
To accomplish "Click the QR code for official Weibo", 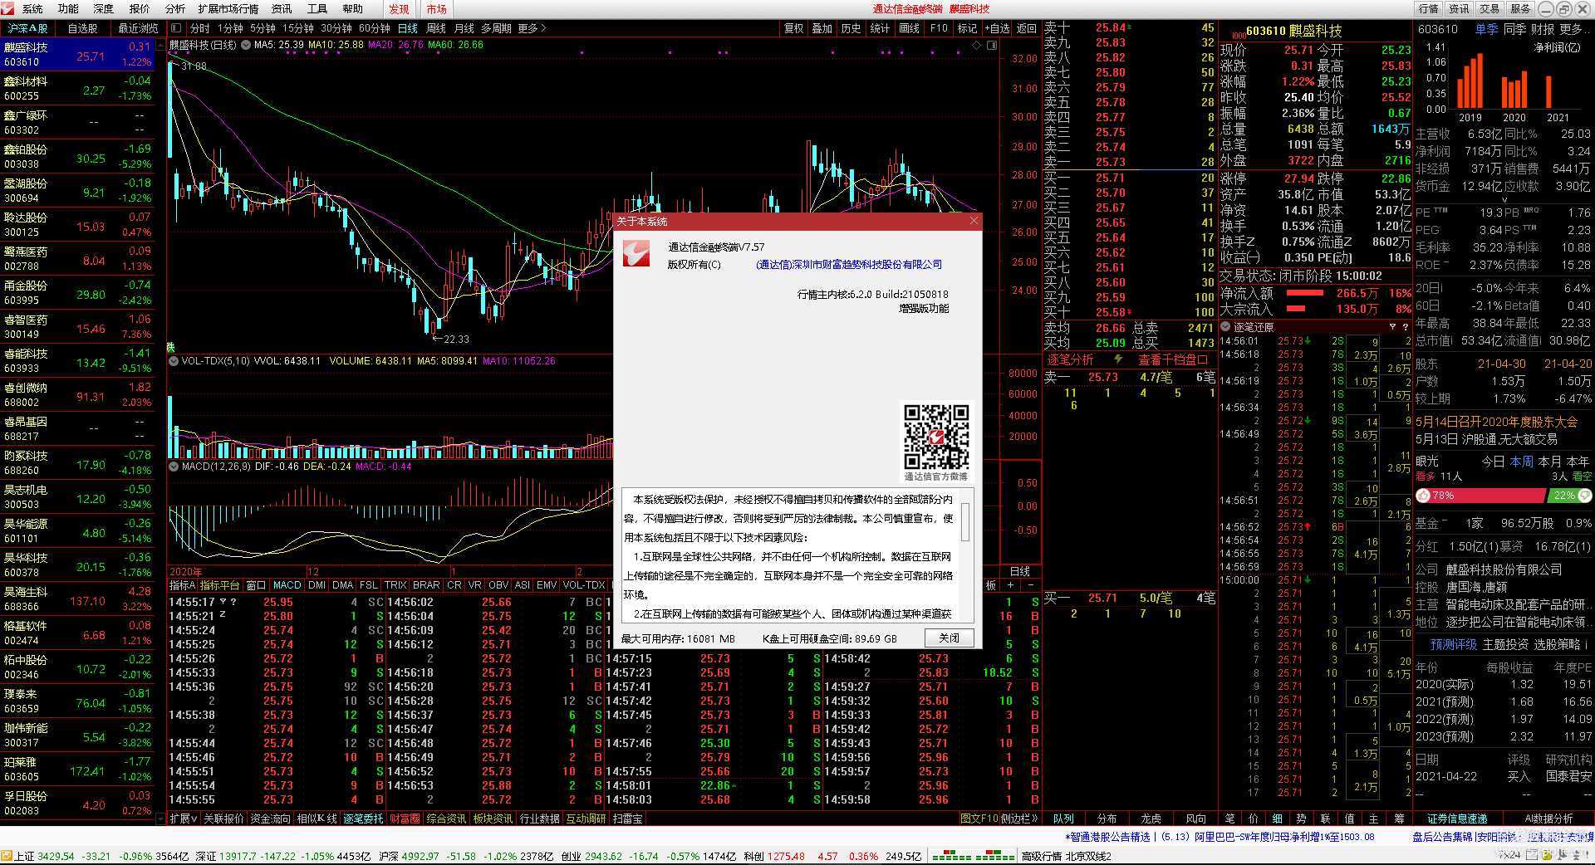I will click(935, 437).
